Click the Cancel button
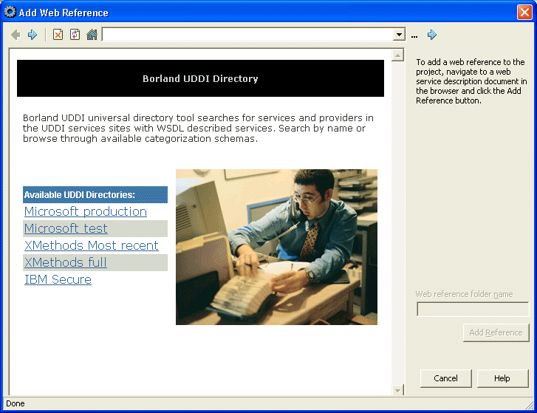Viewport: 537px width, 413px height. [x=445, y=378]
